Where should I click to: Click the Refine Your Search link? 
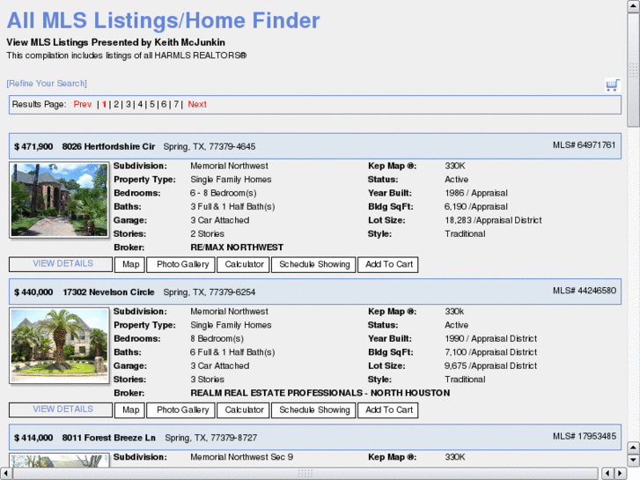(x=47, y=84)
